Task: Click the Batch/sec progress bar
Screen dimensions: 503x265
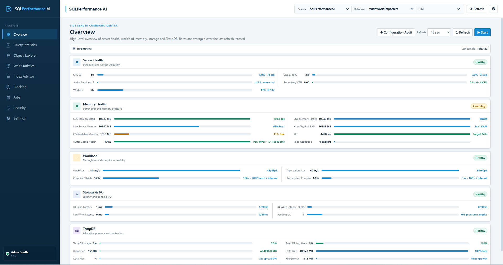Action: (171, 171)
